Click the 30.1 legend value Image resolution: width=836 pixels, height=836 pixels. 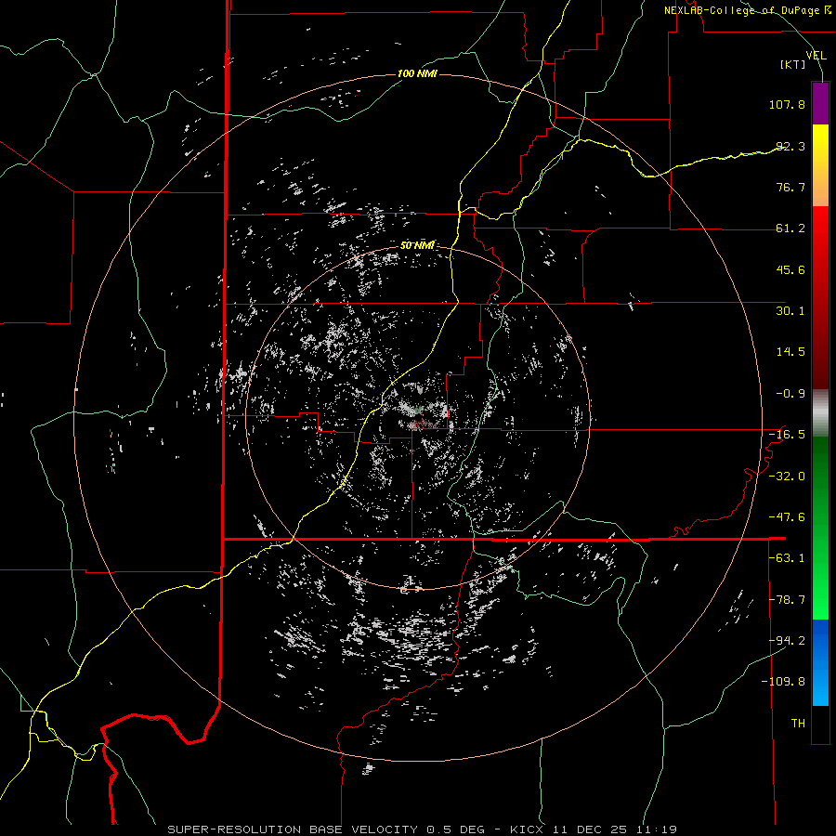pos(790,311)
